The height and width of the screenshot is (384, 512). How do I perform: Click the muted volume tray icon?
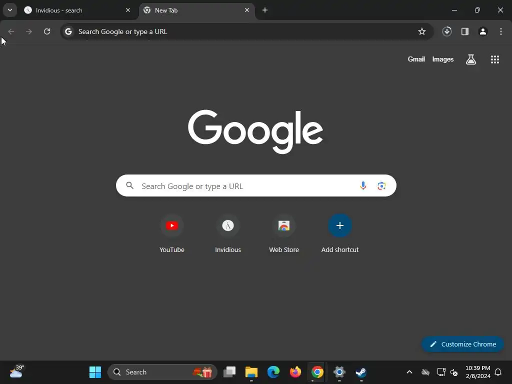coord(454,372)
